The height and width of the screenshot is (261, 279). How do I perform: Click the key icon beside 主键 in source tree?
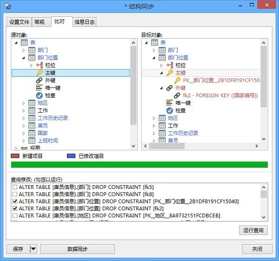39,73
